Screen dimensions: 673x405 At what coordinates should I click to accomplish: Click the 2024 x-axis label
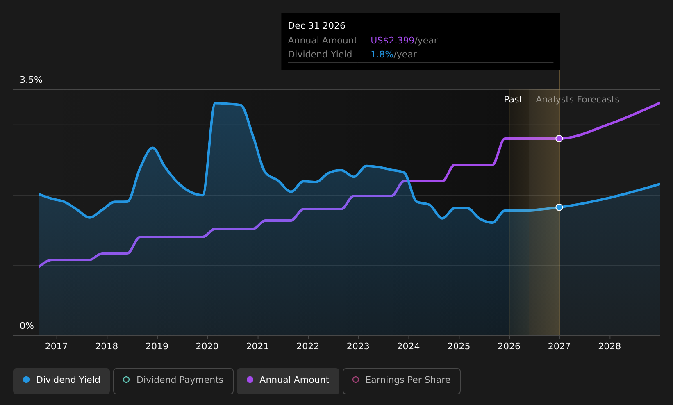click(409, 346)
